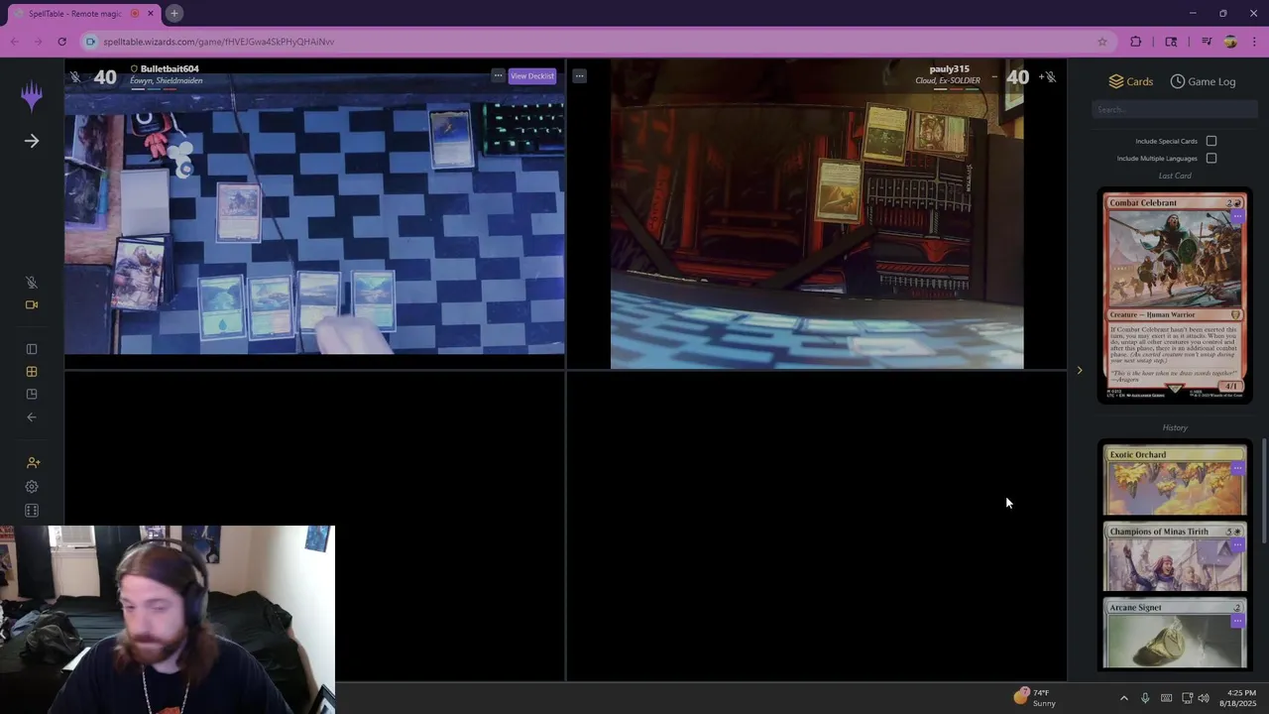Click minus next to pauly315's life total

tap(994, 76)
